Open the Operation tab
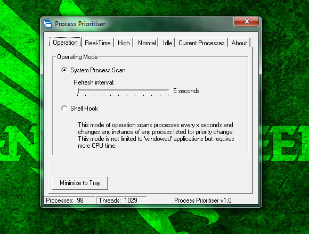This screenshot has width=309, height=234. pyautogui.click(x=65, y=42)
